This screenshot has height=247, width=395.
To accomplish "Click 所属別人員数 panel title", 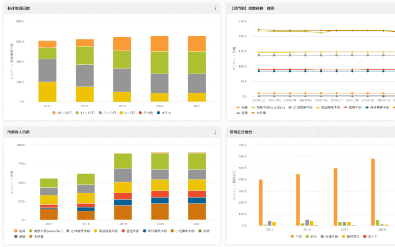I will pos(19,132).
